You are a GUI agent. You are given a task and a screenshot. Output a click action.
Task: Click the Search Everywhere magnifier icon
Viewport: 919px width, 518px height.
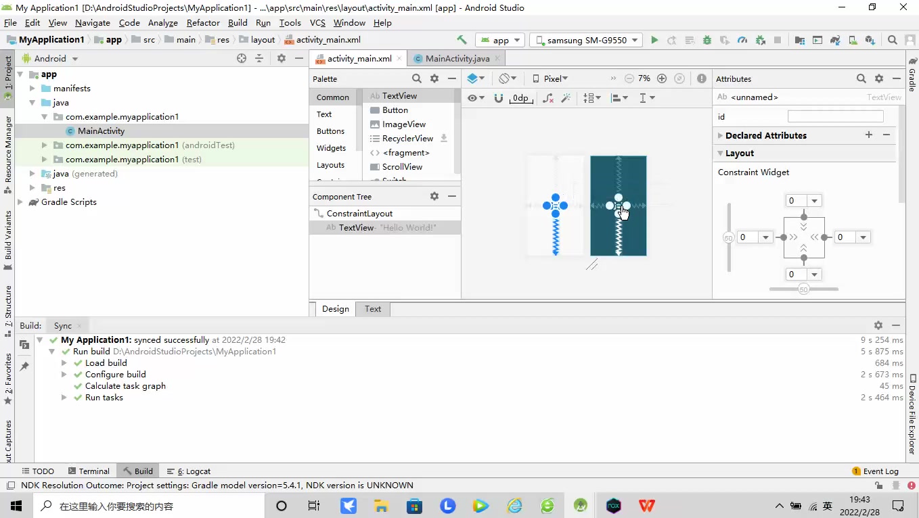click(x=893, y=40)
